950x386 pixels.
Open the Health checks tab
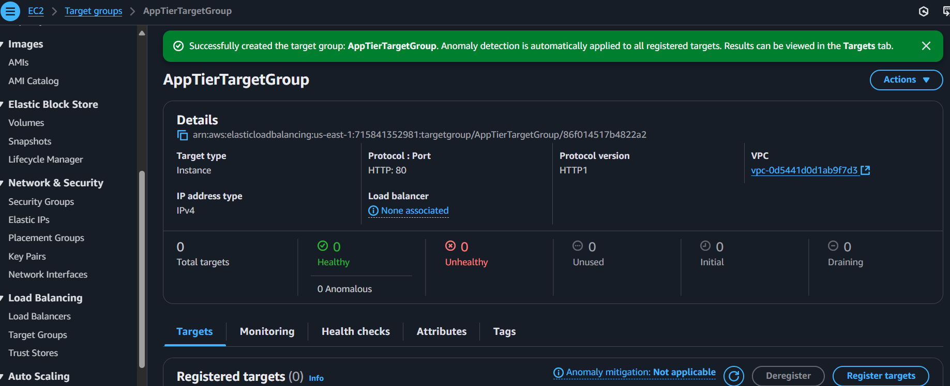(356, 332)
